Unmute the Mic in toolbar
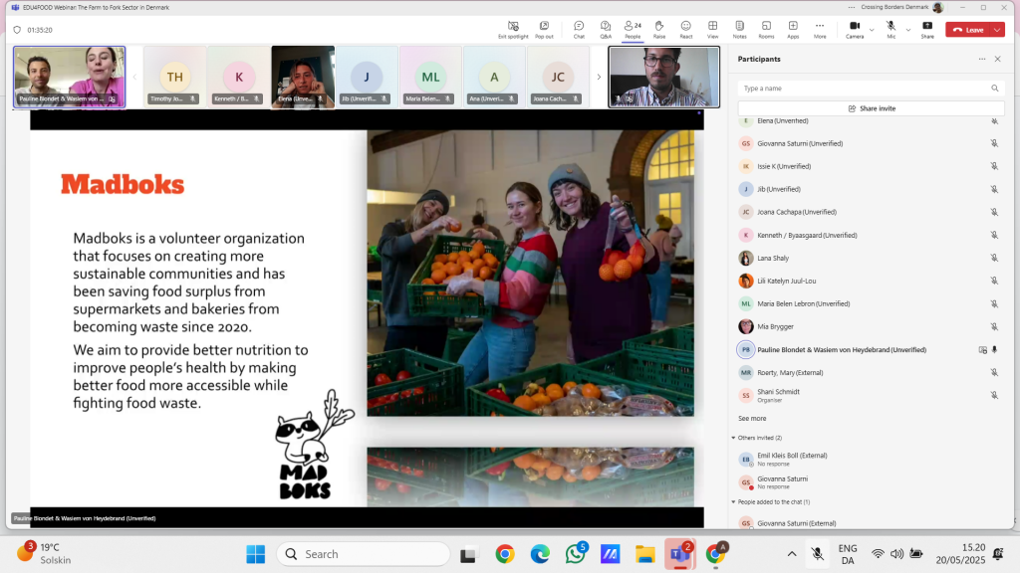Screen dimensions: 1020x573 click(x=892, y=29)
